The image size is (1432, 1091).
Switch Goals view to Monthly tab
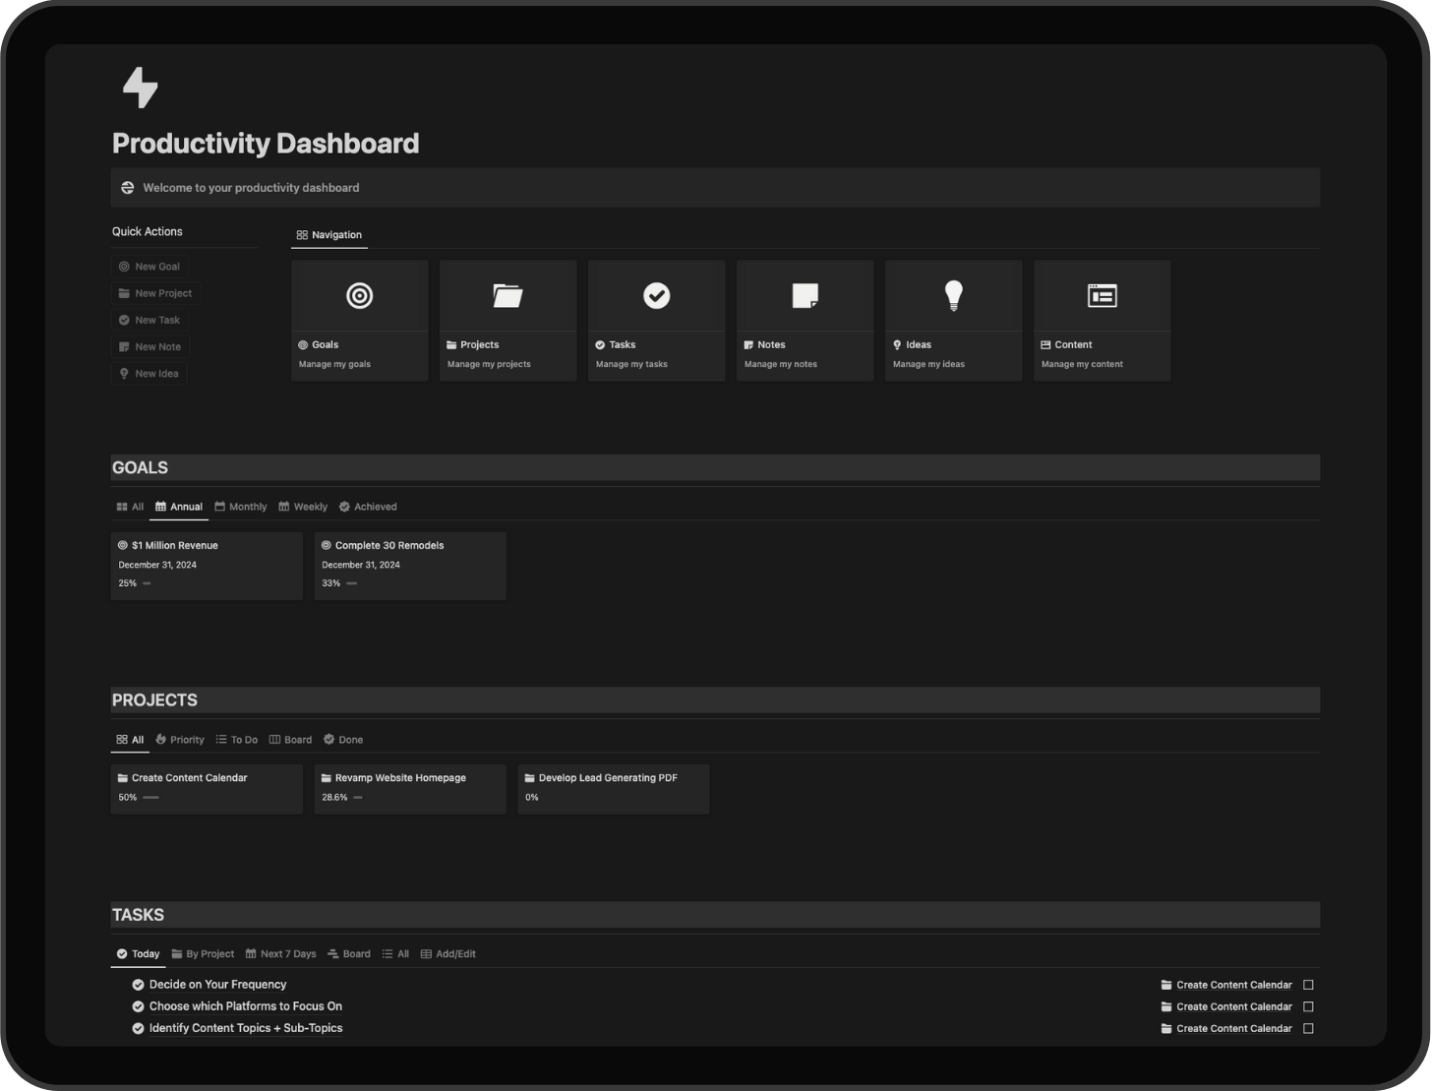tap(241, 507)
